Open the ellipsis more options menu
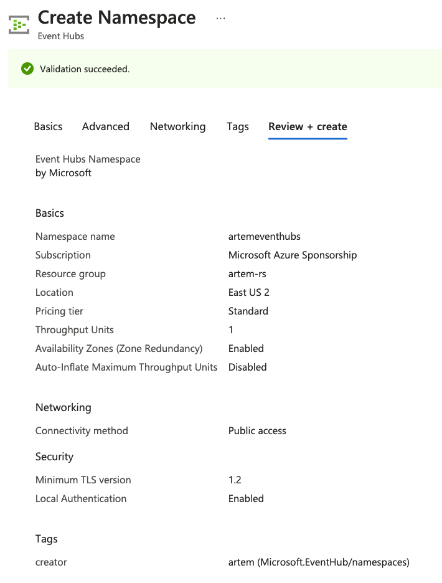This screenshot has height=583, width=442. [220, 18]
